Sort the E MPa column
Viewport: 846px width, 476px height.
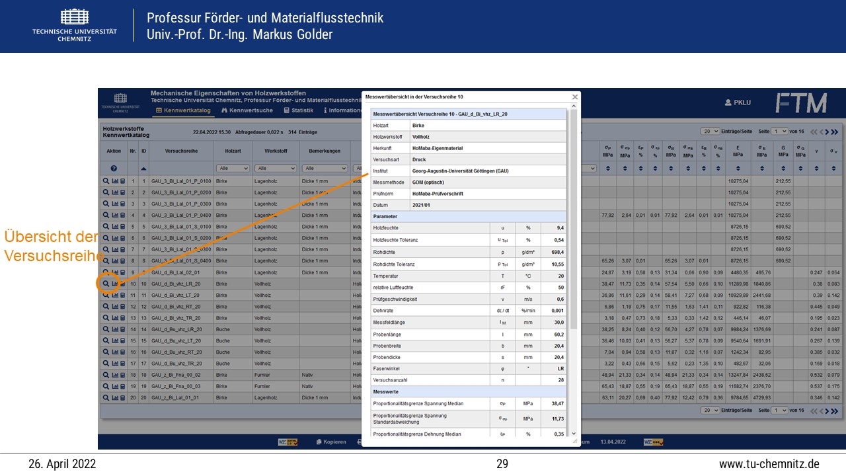738,169
